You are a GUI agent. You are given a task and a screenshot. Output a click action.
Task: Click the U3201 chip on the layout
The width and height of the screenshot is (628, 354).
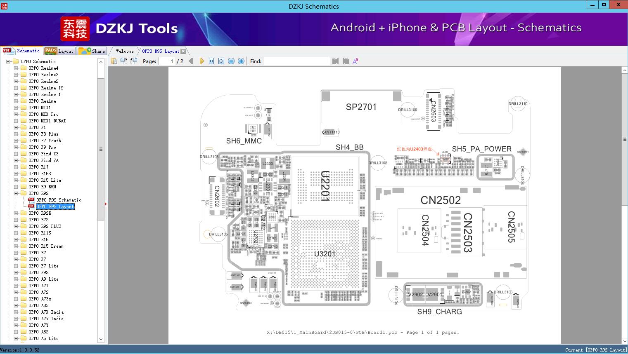click(x=325, y=253)
